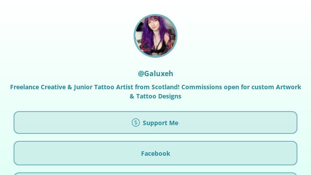Screen dimensions: 311x175
Task: Open the Facebook link button
Action: tap(155, 153)
